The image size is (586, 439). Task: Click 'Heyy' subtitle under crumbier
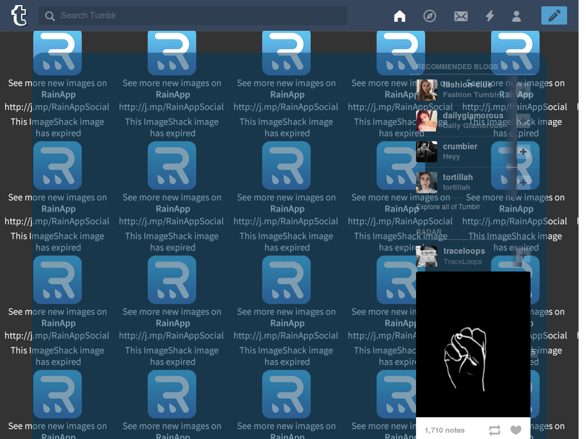(x=452, y=157)
